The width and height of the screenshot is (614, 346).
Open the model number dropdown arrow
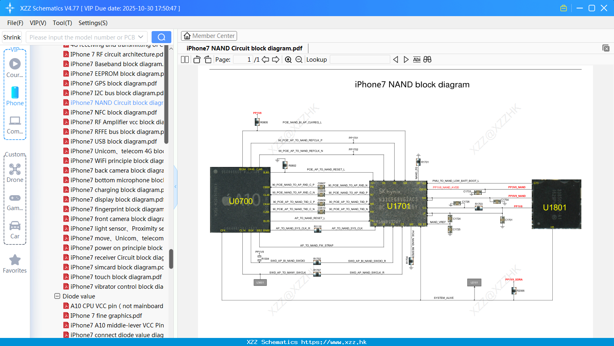click(x=141, y=37)
